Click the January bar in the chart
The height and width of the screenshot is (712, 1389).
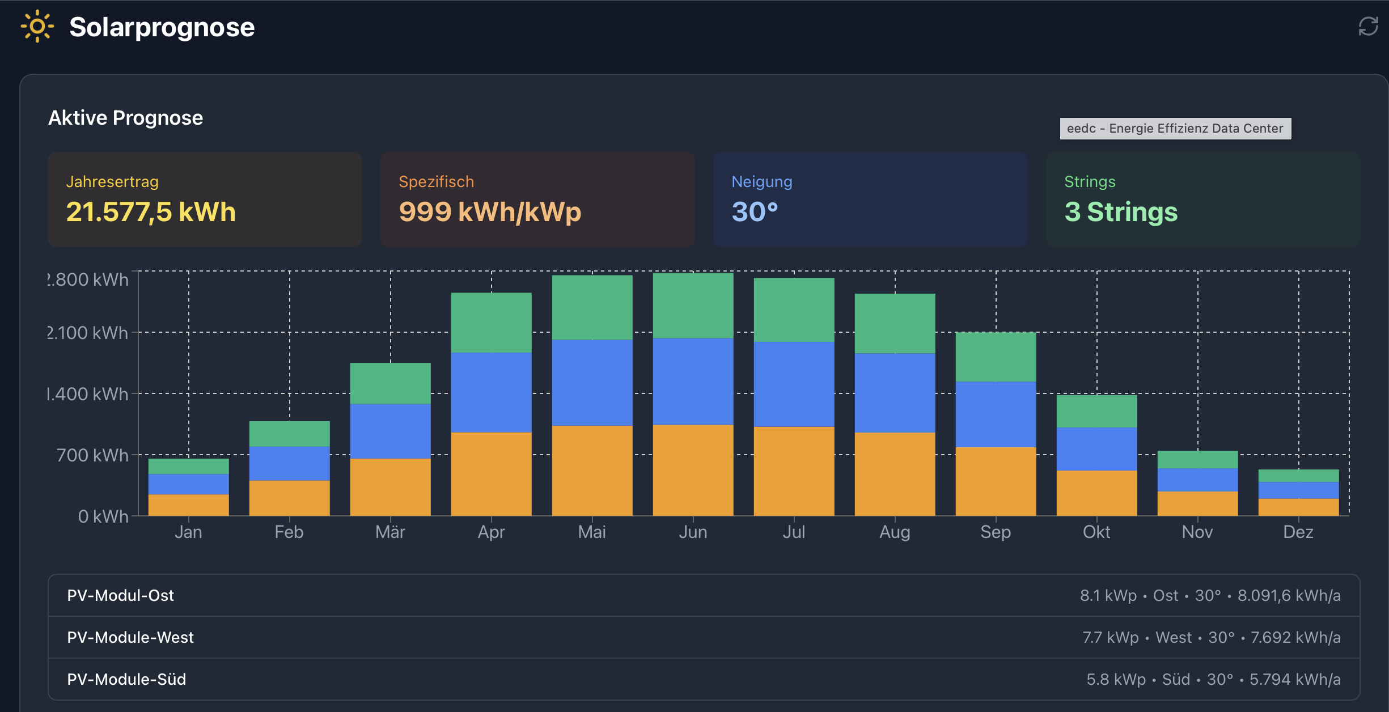(x=188, y=488)
